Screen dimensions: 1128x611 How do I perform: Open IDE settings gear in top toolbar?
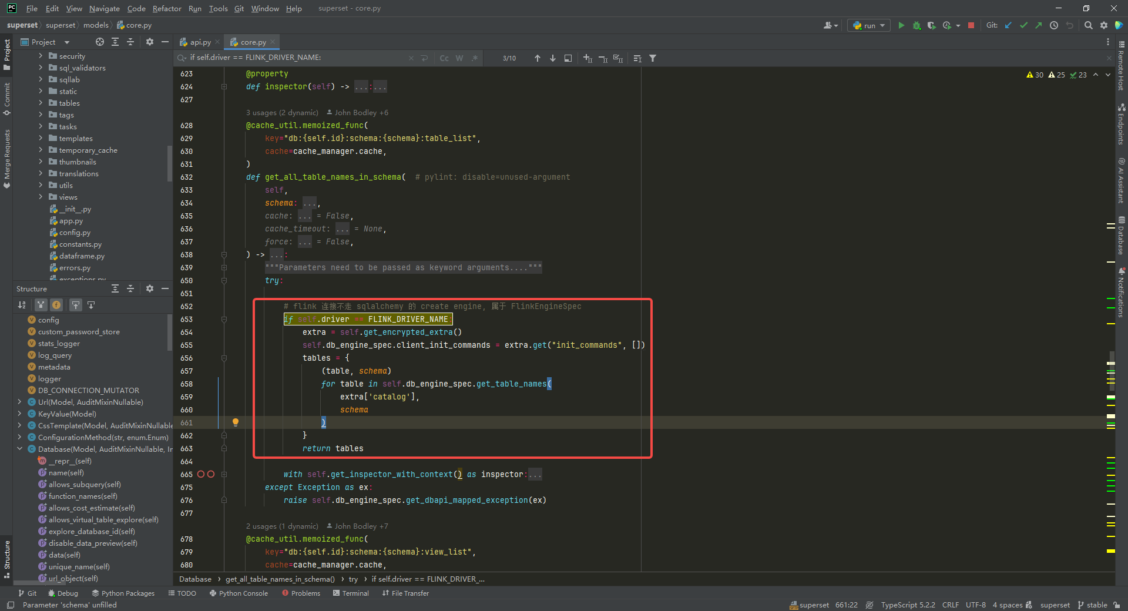pyautogui.click(x=1104, y=25)
